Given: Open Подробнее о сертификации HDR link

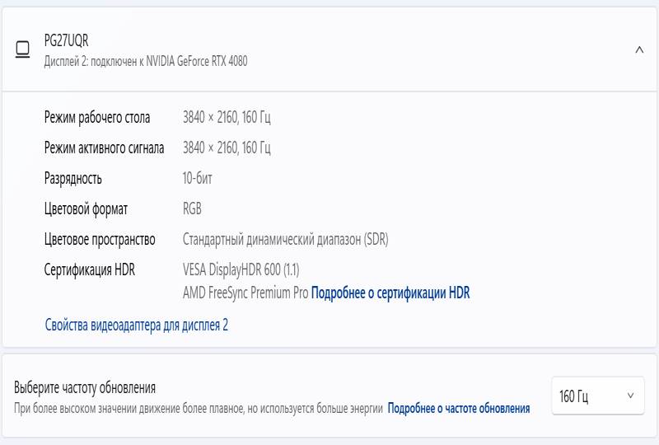Looking at the screenshot, I should (x=390, y=293).
